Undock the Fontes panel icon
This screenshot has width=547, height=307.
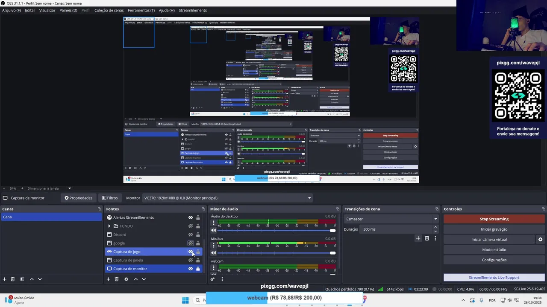[x=203, y=209]
